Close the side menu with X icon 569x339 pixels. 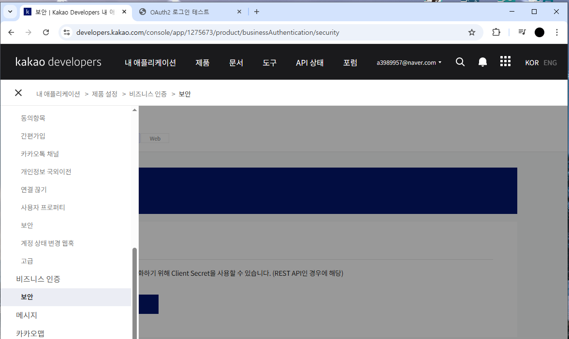click(18, 93)
